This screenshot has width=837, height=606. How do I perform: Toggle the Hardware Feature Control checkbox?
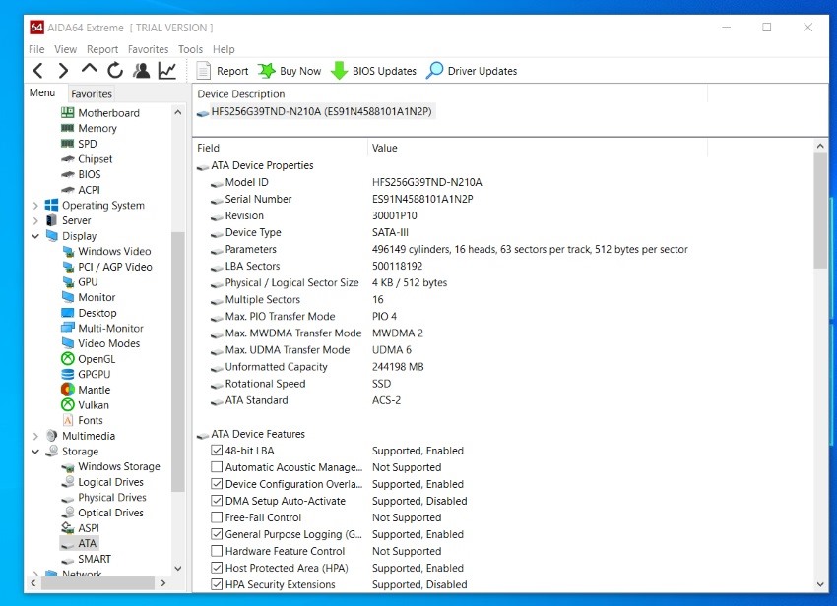coord(217,551)
